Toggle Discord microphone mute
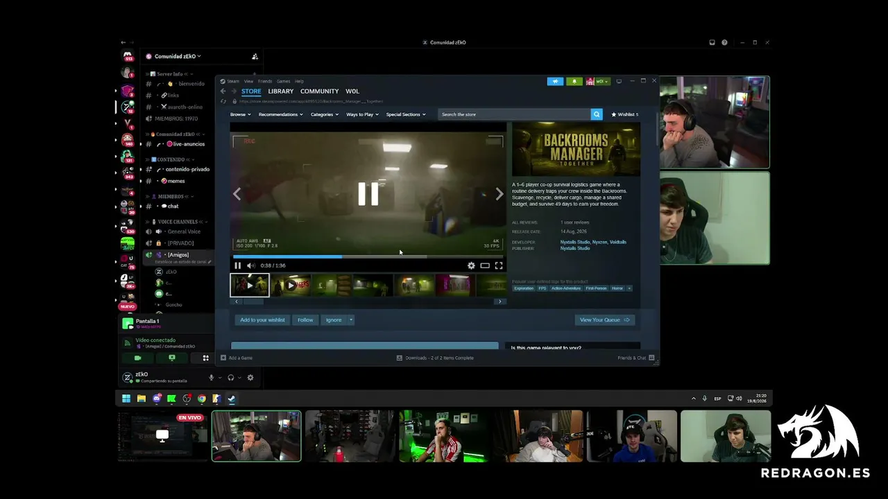Image resolution: width=888 pixels, height=499 pixels. point(212,378)
